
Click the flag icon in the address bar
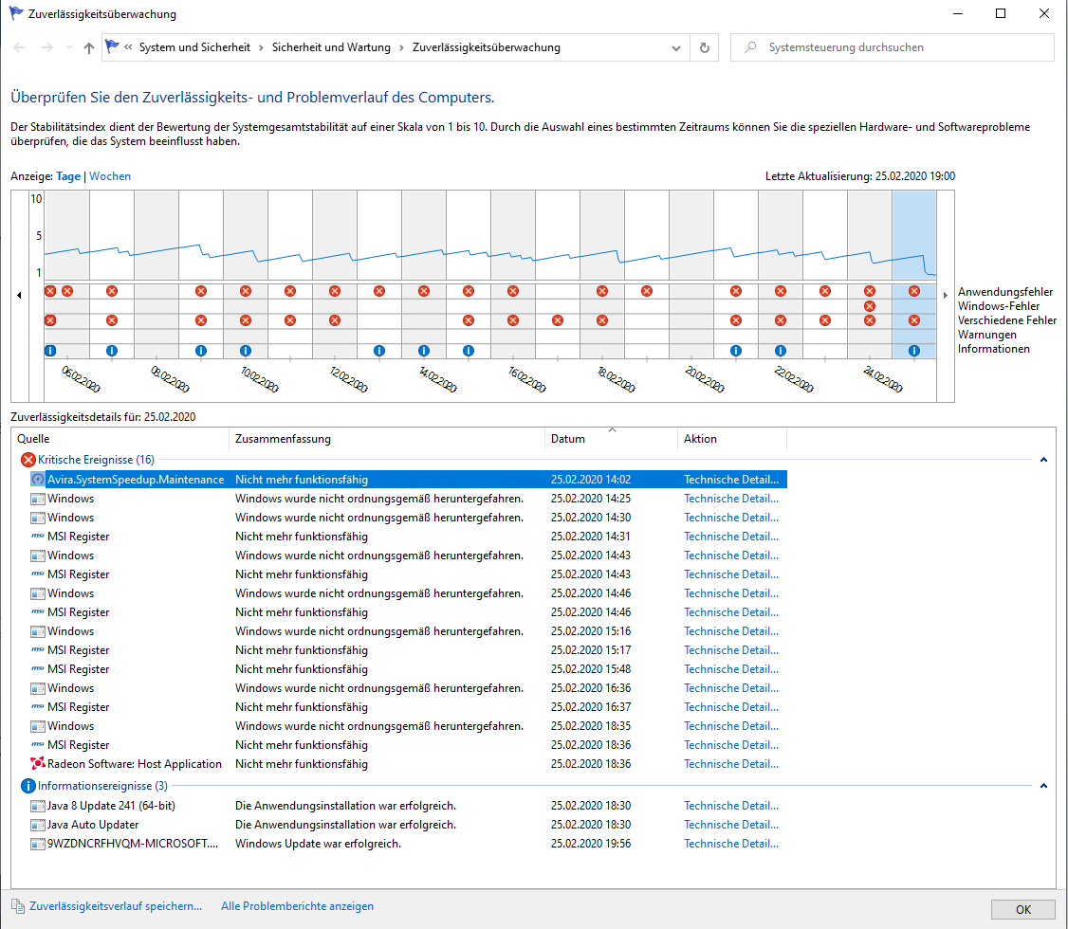(x=112, y=47)
